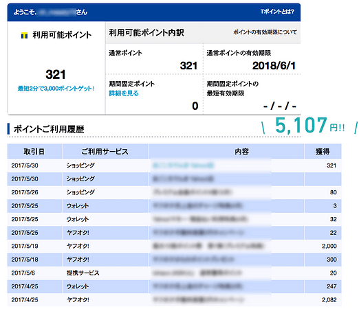Click the 2,000 earned points value
The height and width of the screenshot is (309, 359).
tap(329, 246)
